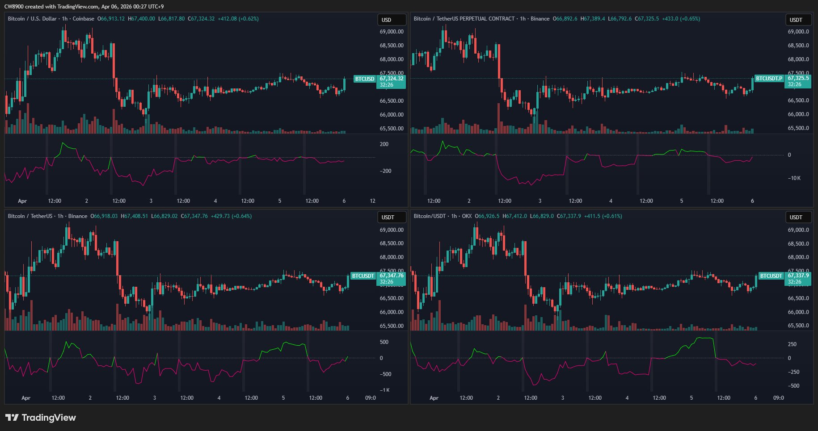The height and width of the screenshot is (431, 818).
Task: Click the BTCUSD symbol label on Coinbase chart
Action: (364, 79)
